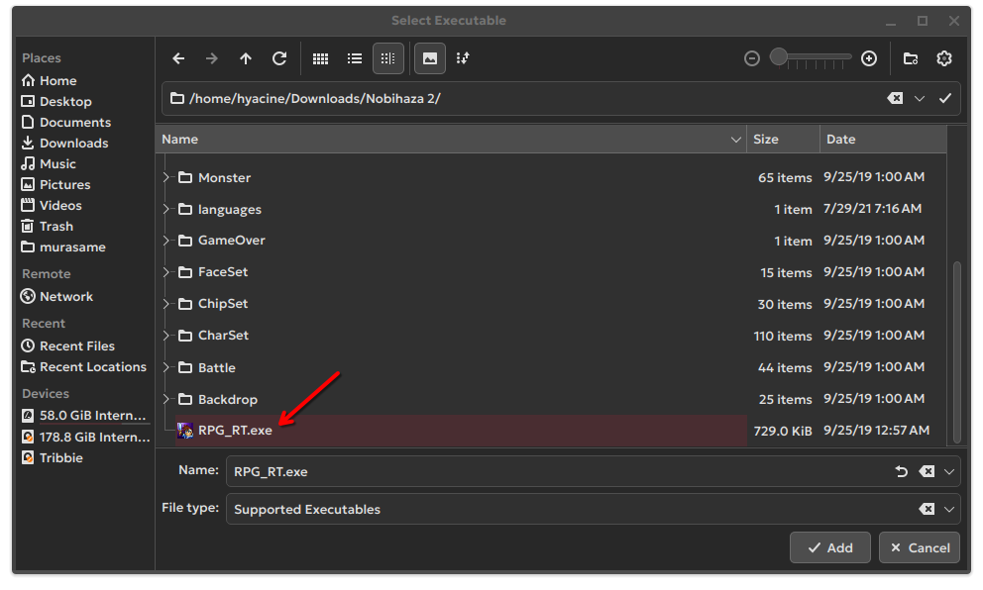Open the sorting options button
The width and height of the screenshot is (983, 590).
(463, 58)
